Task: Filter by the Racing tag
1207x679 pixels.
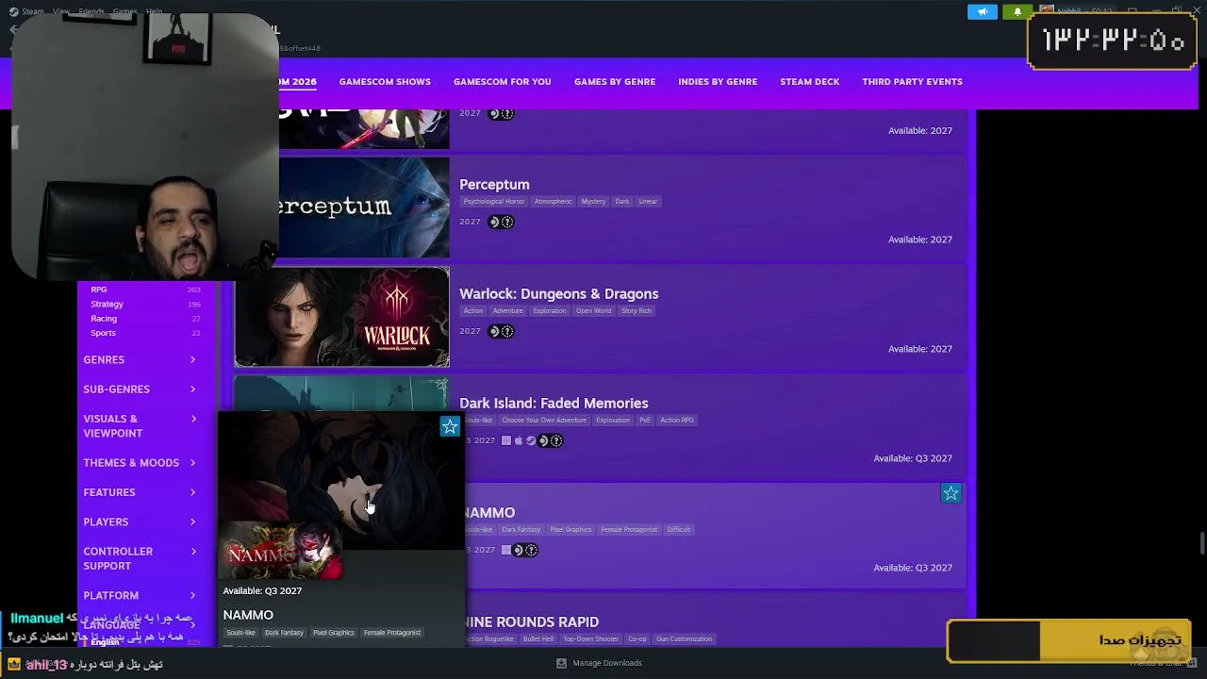Action: click(104, 319)
